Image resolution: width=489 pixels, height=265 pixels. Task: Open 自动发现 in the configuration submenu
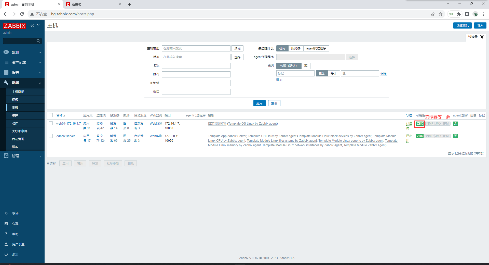[x=25, y=139]
